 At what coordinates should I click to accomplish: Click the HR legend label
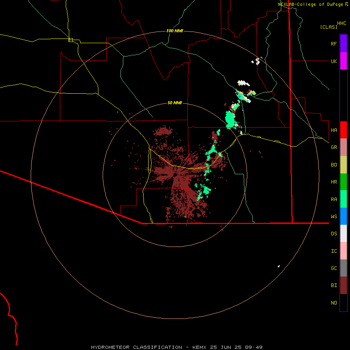click(x=334, y=182)
